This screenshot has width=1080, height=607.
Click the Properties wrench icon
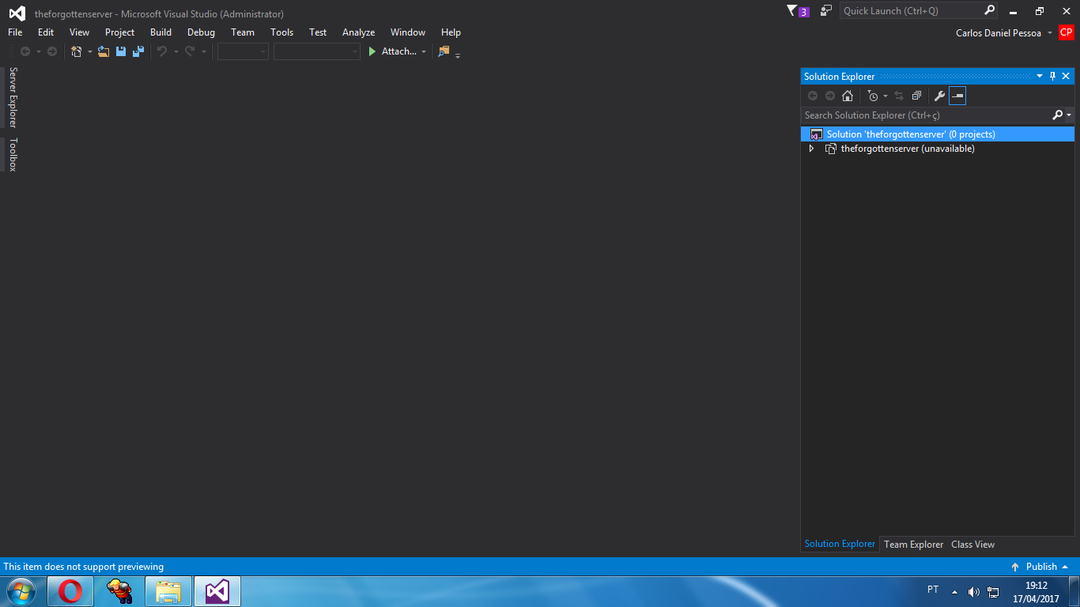pyautogui.click(x=940, y=96)
